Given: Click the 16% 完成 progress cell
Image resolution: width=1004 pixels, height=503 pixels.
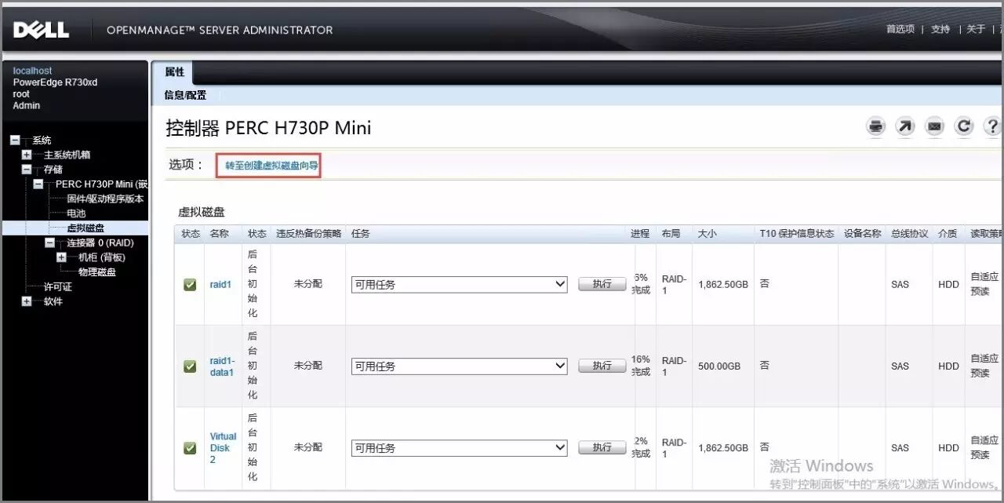Looking at the screenshot, I should pyautogui.click(x=641, y=366).
